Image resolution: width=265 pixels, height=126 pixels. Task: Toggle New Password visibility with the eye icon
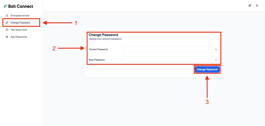point(216,60)
